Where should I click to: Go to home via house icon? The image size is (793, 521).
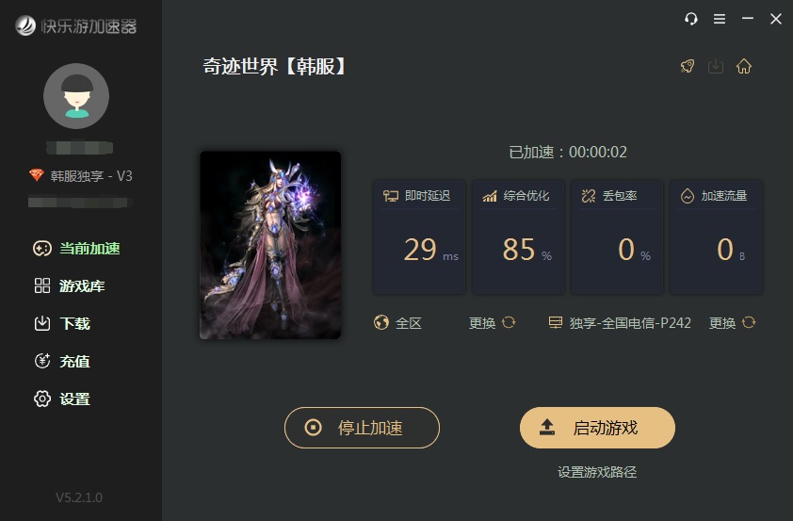click(743, 66)
